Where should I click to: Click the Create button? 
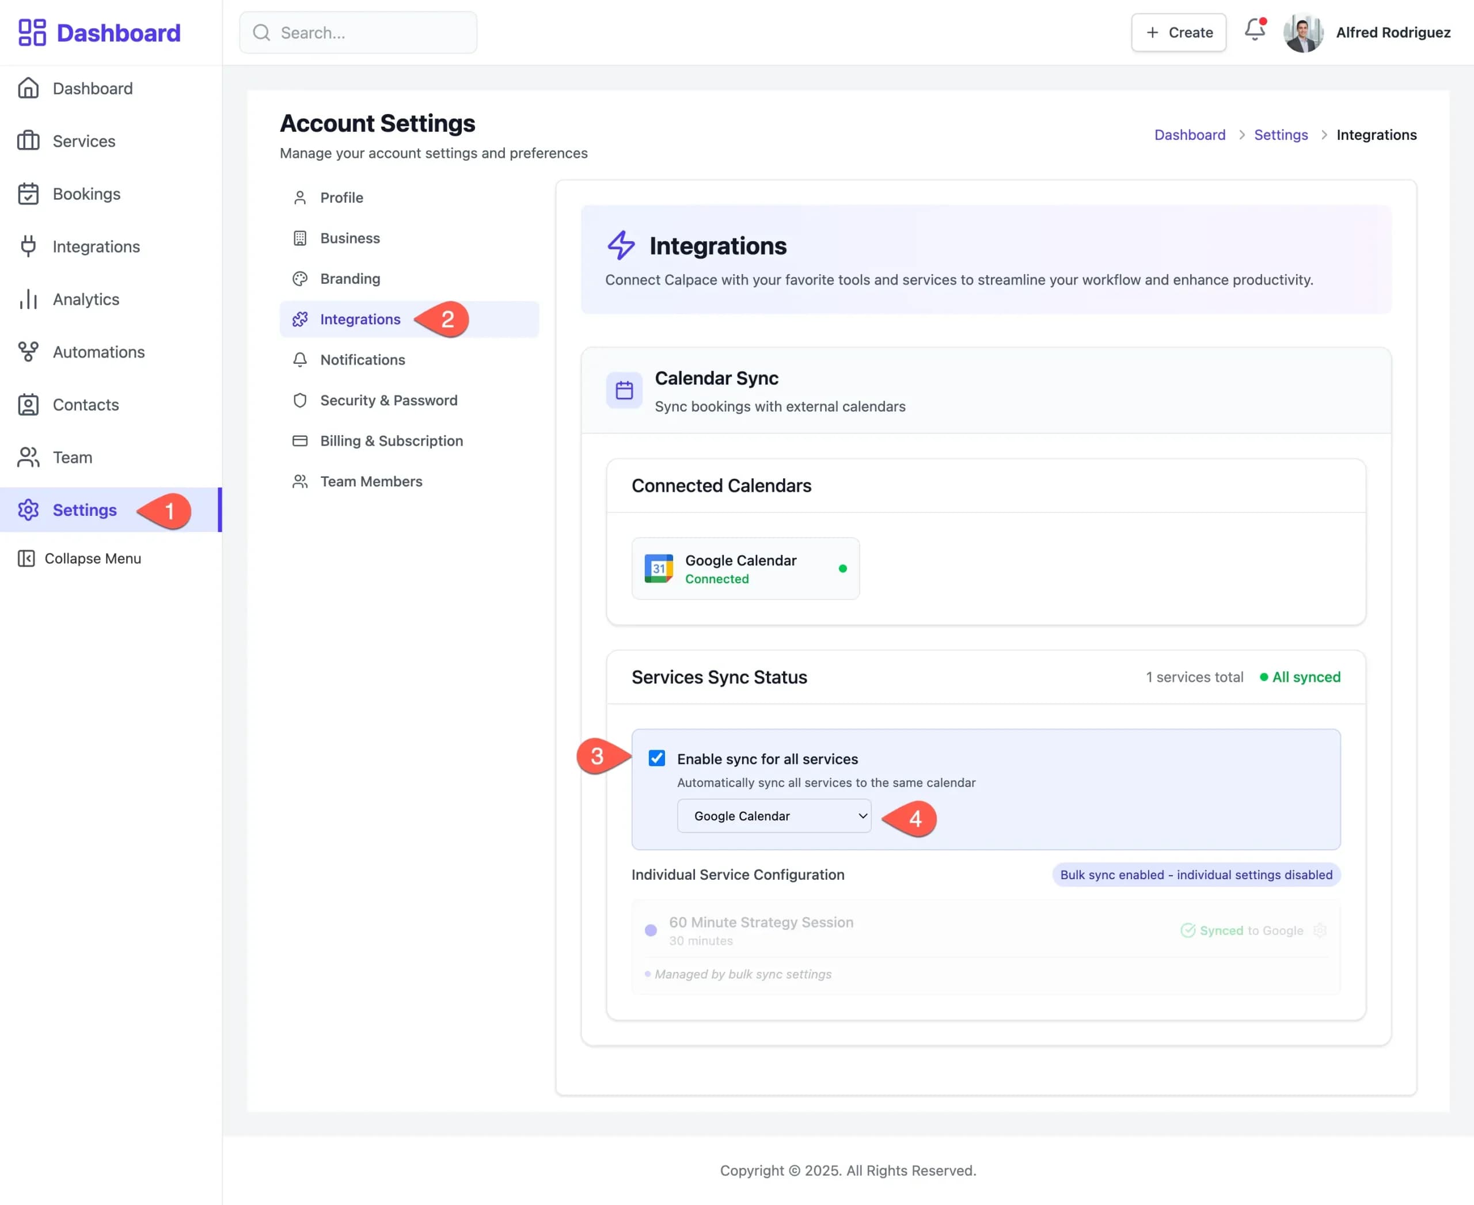(x=1178, y=33)
